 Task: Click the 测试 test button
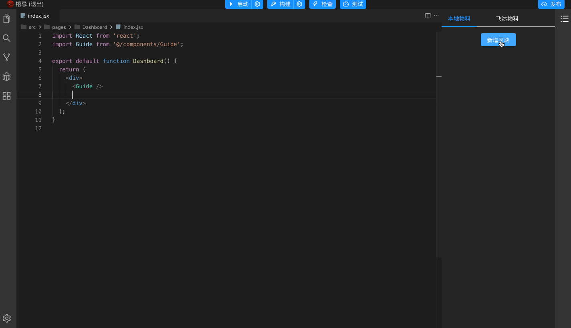coord(353,4)
